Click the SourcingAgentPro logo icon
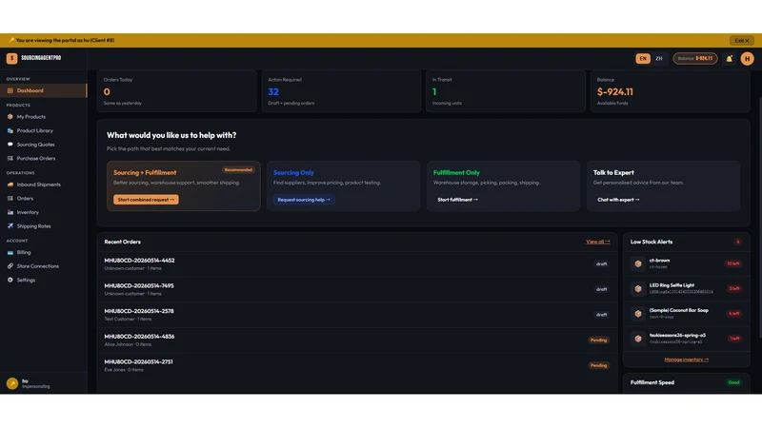 pyautogui.click(x=11, y=58)
